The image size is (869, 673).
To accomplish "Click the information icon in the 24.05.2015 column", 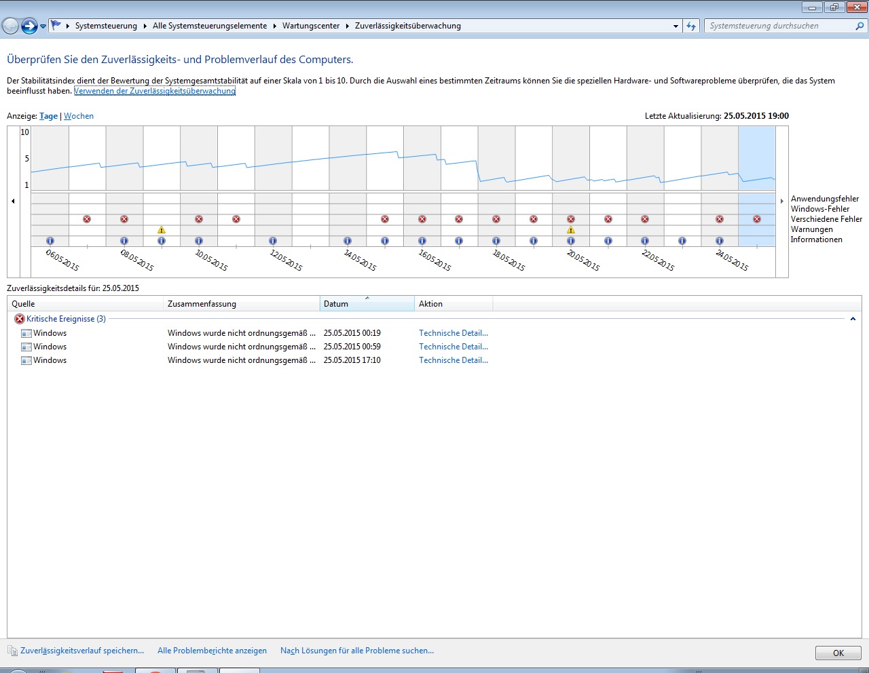I will tap(720, 241).
